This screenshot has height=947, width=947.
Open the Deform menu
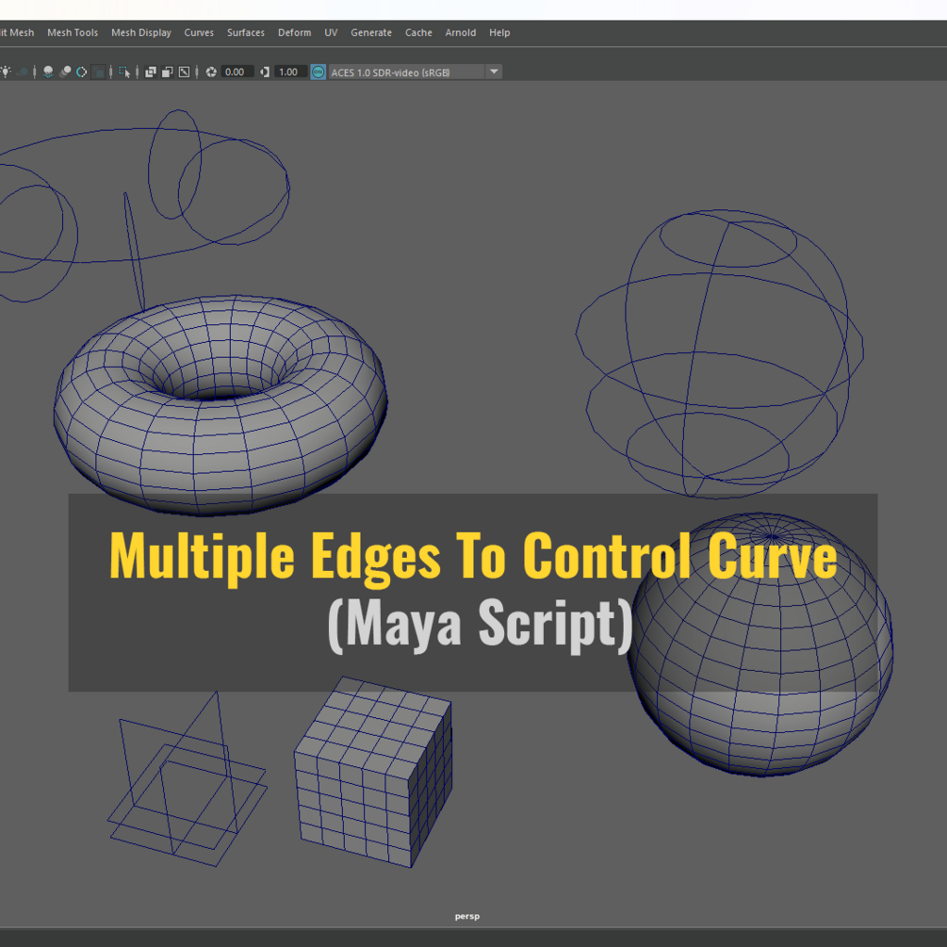pos(294,33)
